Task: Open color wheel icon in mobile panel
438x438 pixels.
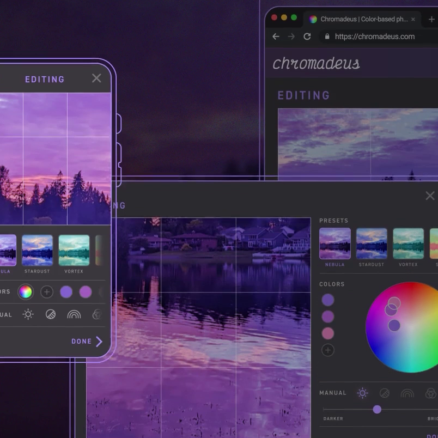Action: tap(25, 291)
